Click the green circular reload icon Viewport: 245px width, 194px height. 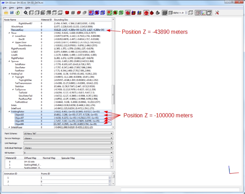[18, 13]
